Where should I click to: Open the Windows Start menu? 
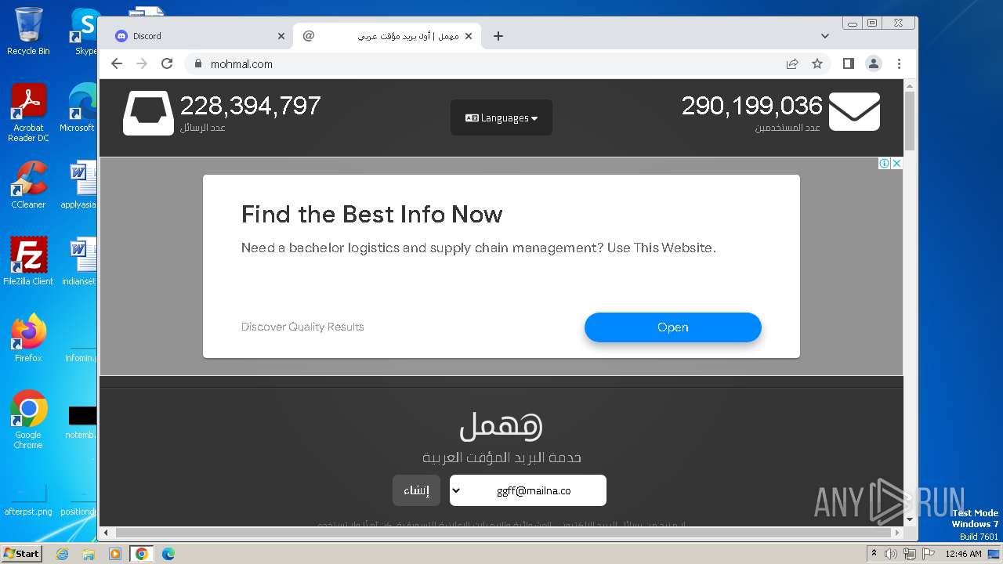22,554
